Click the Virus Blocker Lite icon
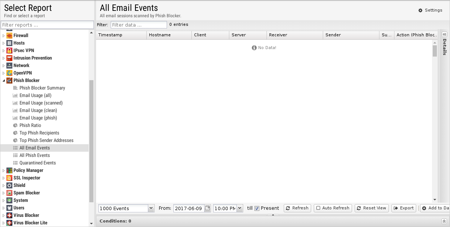This screenshot has height=227, width=450. click(9, 223)
